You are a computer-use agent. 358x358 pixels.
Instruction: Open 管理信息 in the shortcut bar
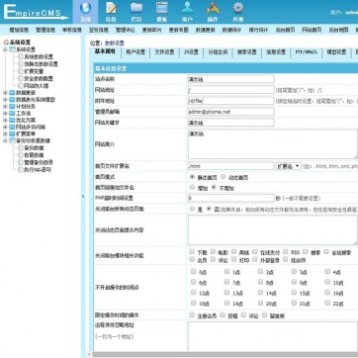point(45,30)
